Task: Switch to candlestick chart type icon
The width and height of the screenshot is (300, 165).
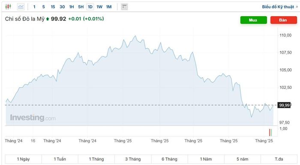Action: point(8,7)
